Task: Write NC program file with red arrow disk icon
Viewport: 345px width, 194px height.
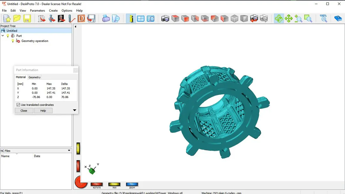Action: (91, 19)
